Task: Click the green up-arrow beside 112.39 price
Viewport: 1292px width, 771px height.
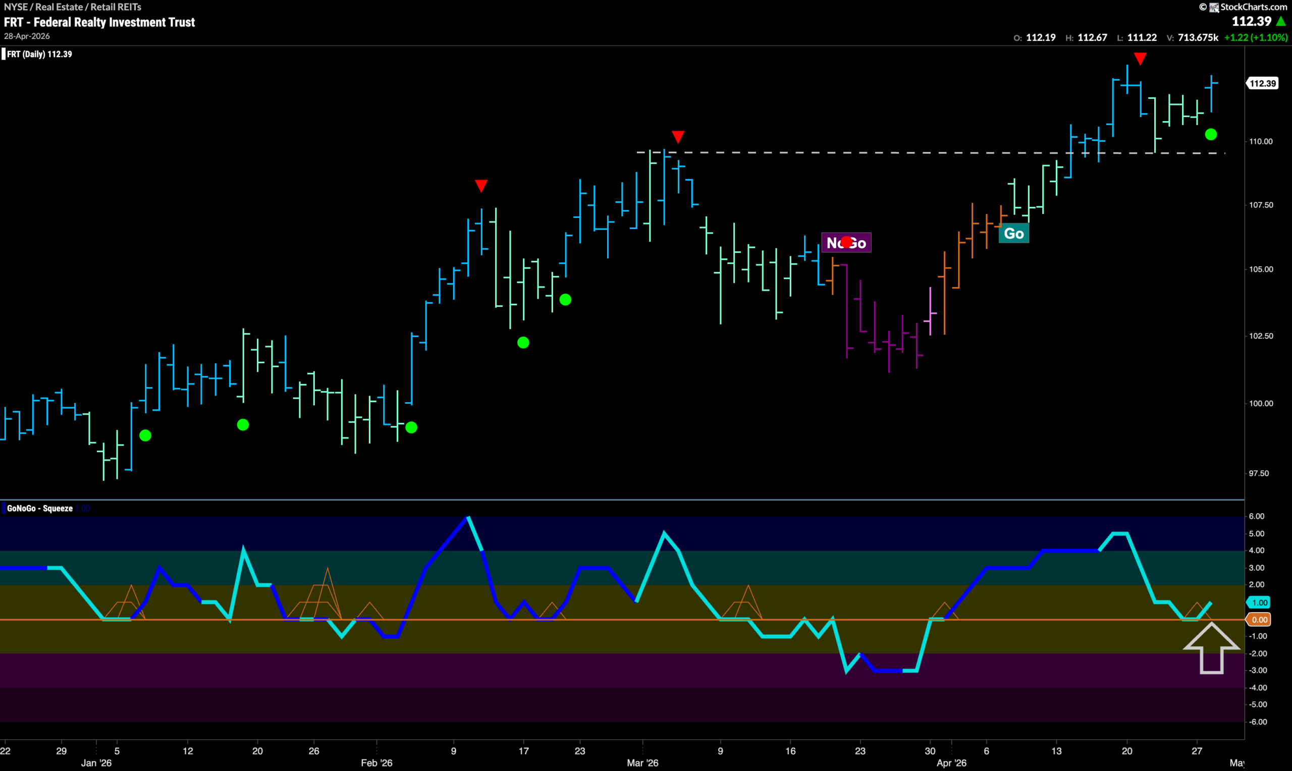Action: [x=1281, y=21]
